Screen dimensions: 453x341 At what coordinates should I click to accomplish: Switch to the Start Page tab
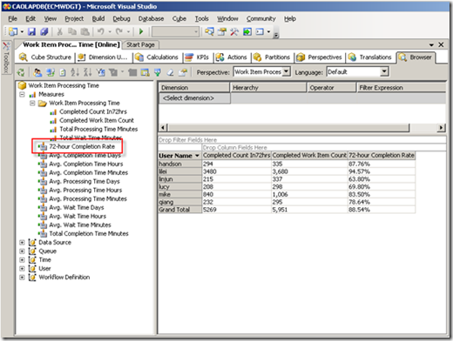coord(140,45)
